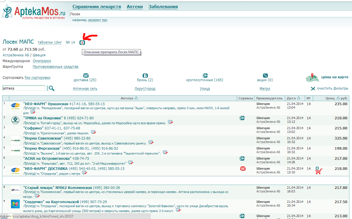Open the без сортировки sorting dropdown
352x219 pixels.
[37, 78]
